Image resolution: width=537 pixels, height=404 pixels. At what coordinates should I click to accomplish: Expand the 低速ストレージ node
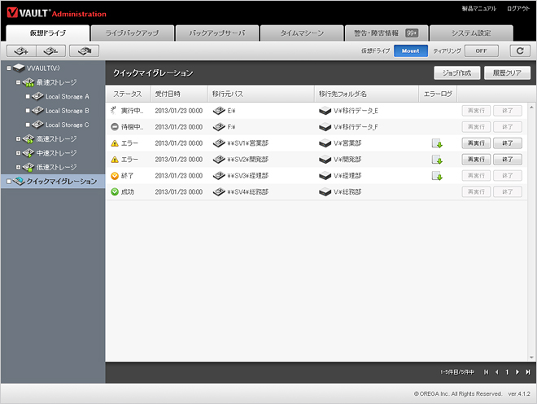coord(18,167)
